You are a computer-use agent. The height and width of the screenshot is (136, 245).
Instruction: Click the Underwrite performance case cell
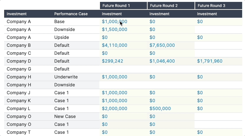tap(66, 77)
